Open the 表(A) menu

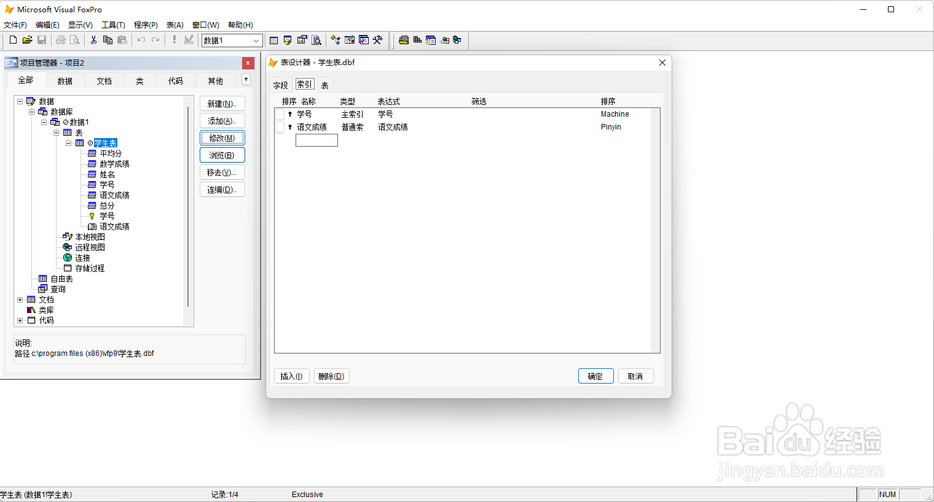tap(175, 25)
